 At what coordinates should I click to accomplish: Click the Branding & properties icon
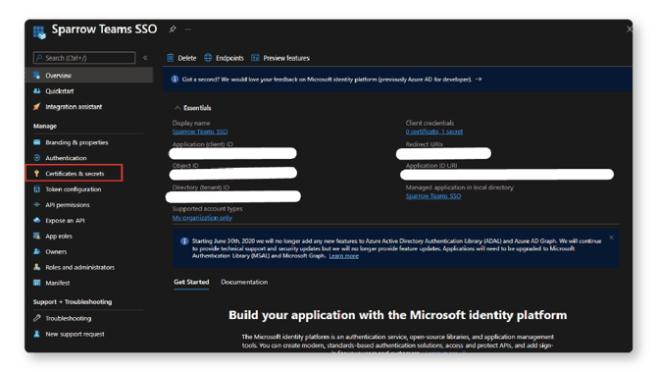[37, 142]
